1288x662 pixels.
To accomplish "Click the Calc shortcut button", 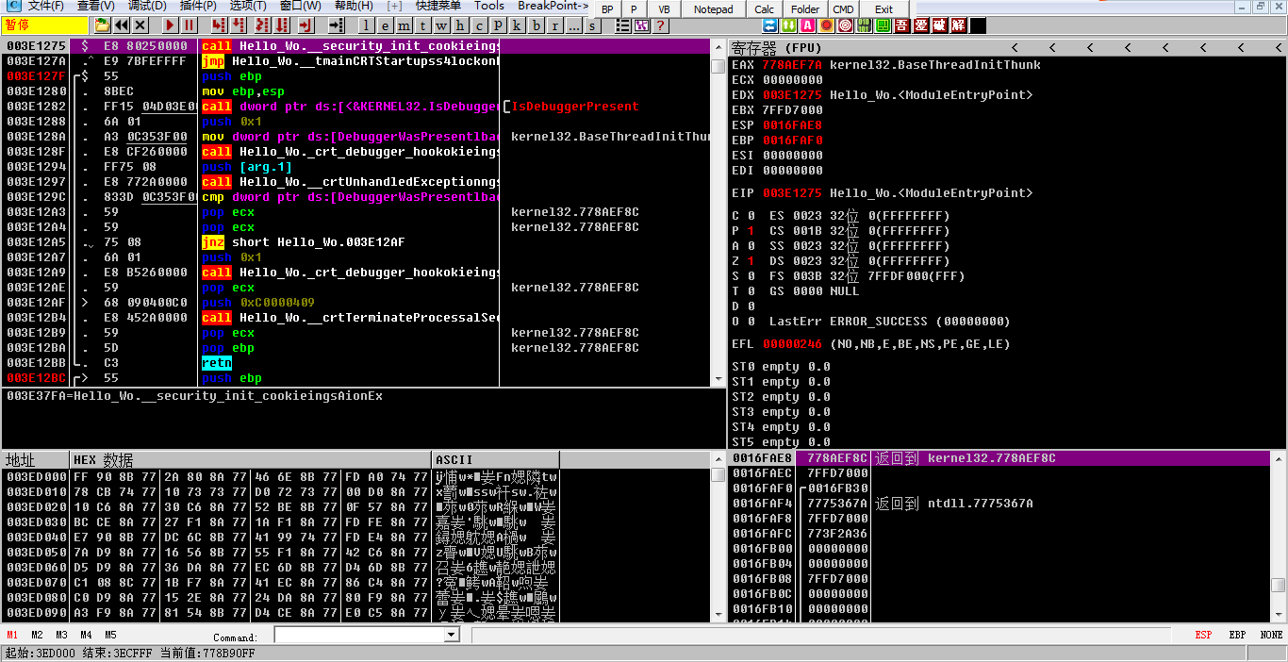I will pos(765,9).
